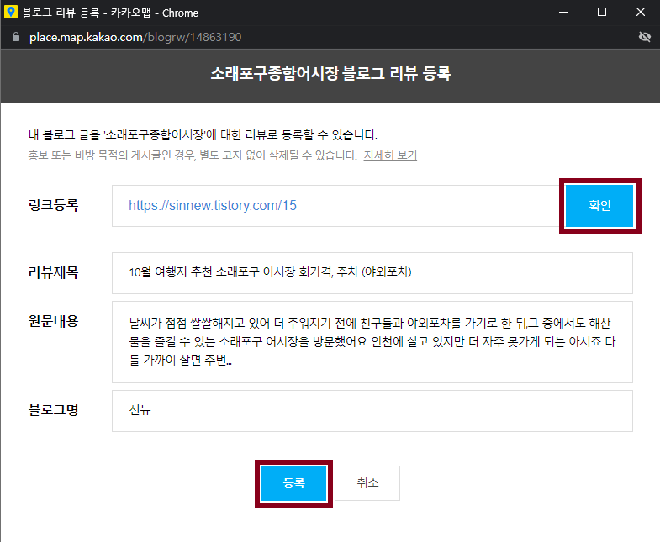The height and width of the screenshot is (542, 660).
Task: Click the 링크등록 label
Action: 53,205
